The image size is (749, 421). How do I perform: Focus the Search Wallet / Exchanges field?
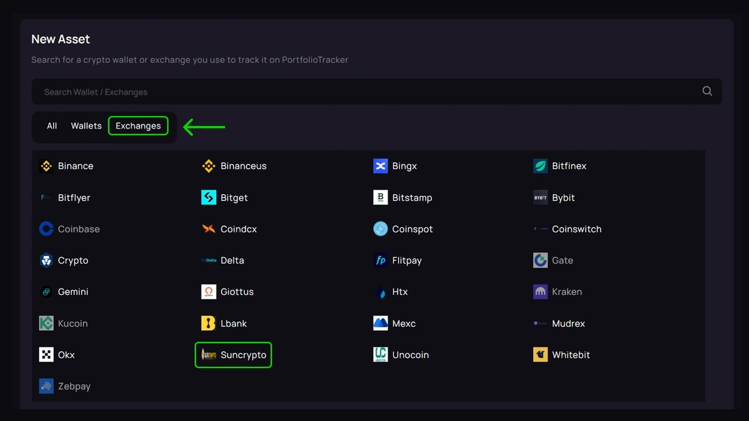coord(368,92)
